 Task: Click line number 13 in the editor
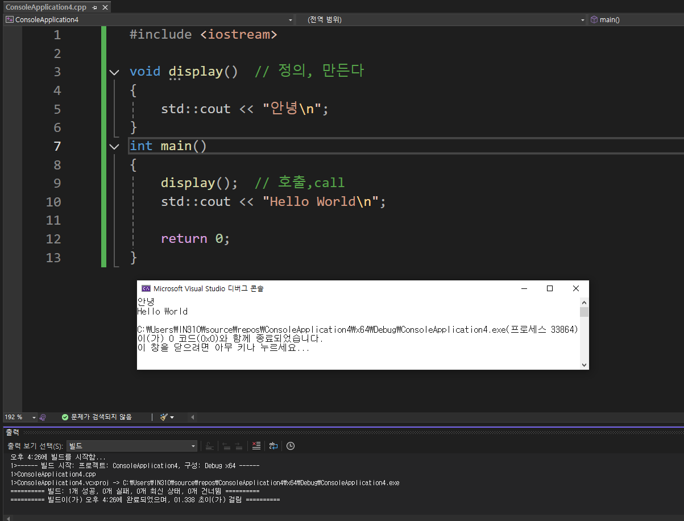53,258
